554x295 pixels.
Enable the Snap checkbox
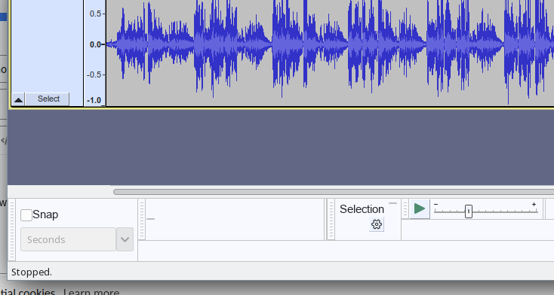click(x=26, y=215)
